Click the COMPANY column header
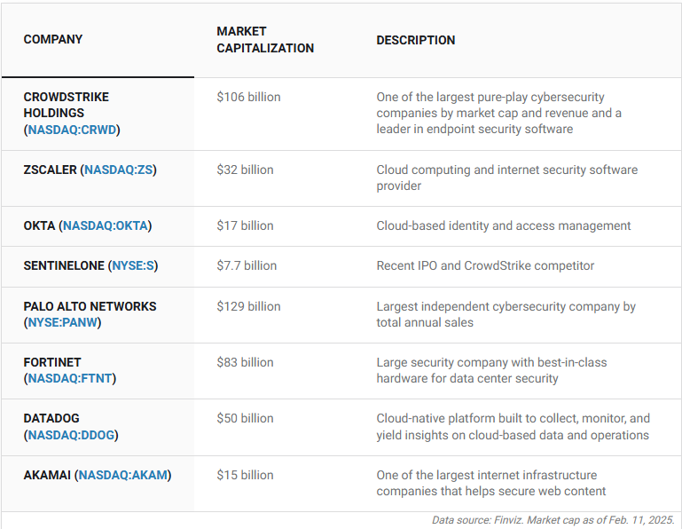682x529 pixels. 53,40
